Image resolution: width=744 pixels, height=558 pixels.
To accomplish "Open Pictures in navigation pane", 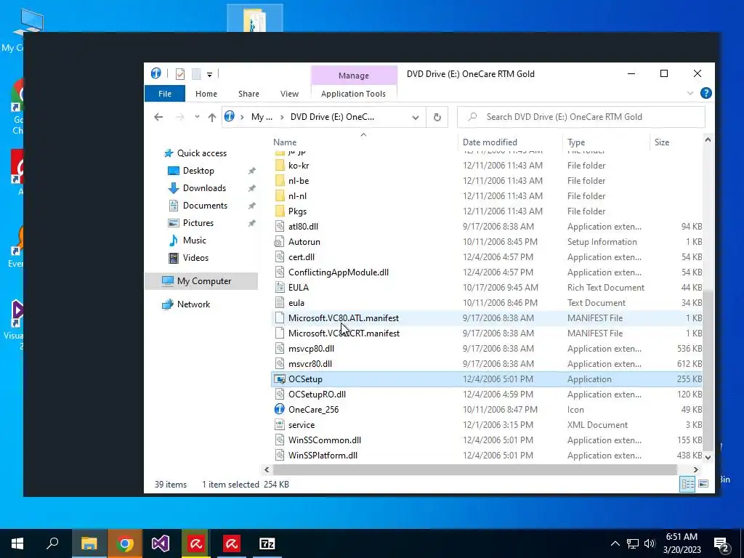I will click(198, 222).
